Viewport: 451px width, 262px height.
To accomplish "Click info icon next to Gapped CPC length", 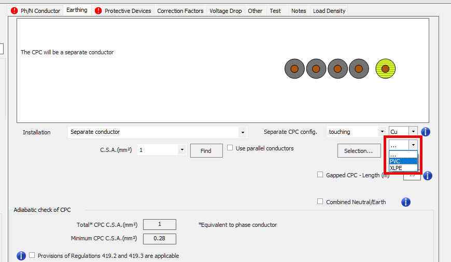I will (428, 176).
